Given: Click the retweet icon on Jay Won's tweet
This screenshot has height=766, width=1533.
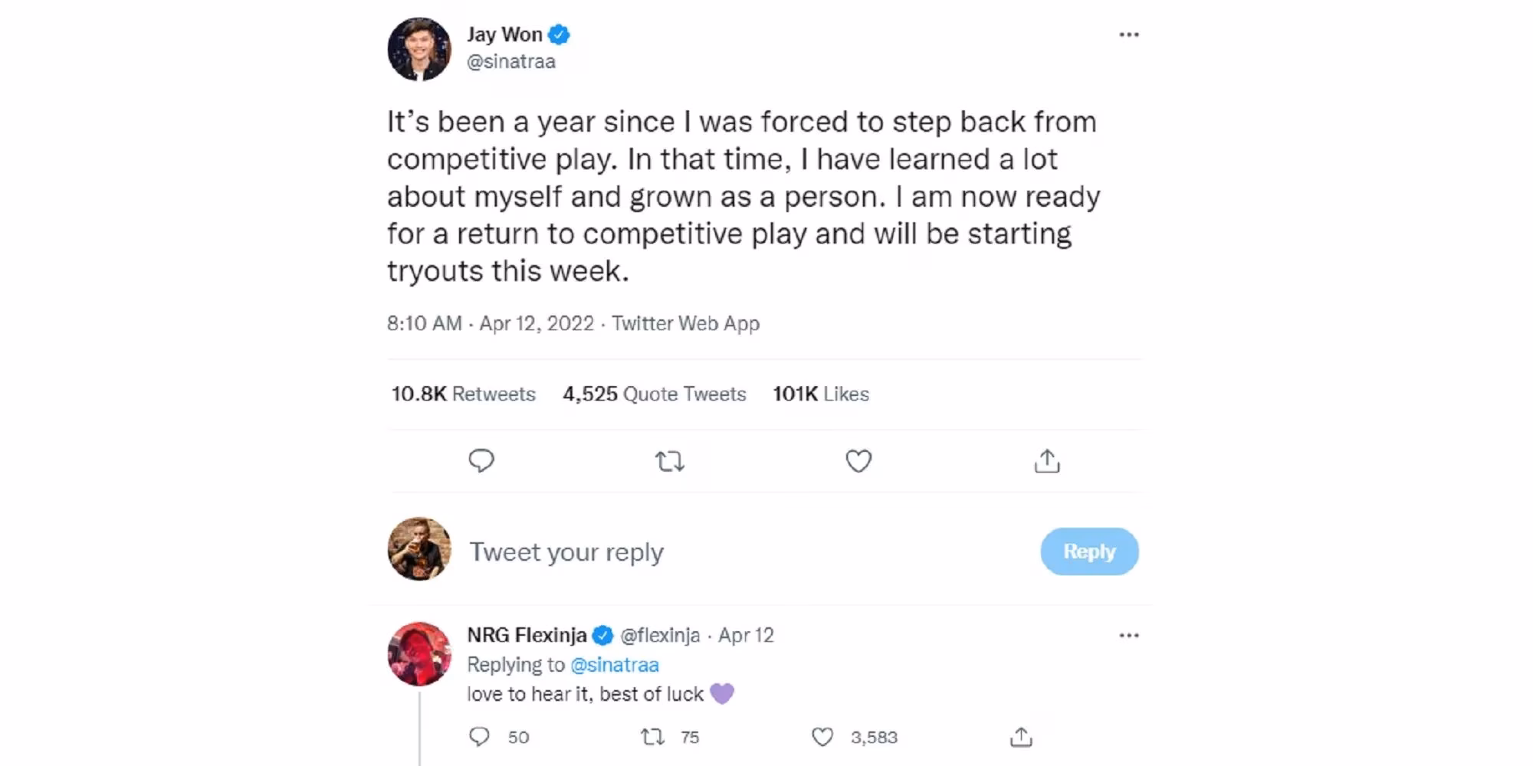Looking at the screenshot, I should point(669,461).
